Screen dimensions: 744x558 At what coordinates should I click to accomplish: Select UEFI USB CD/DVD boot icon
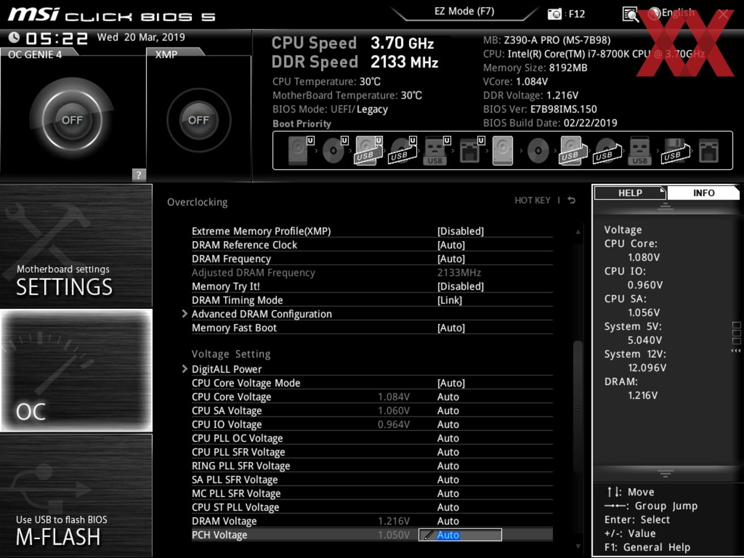pyautogui.click(x=403, y=150)
